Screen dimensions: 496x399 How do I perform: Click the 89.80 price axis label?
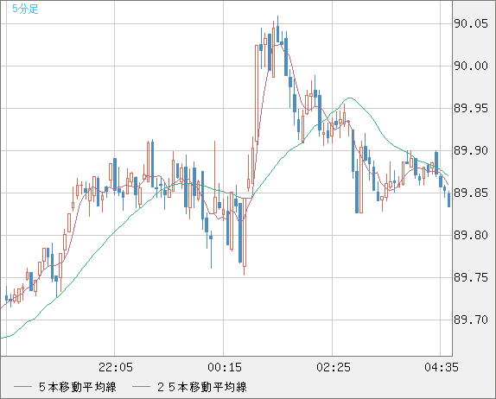pyautogui.click(x=471, y=235)
